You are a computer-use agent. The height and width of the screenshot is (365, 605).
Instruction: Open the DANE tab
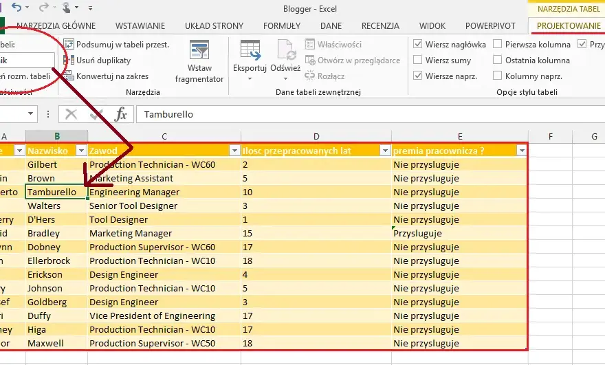pos(331,26)
